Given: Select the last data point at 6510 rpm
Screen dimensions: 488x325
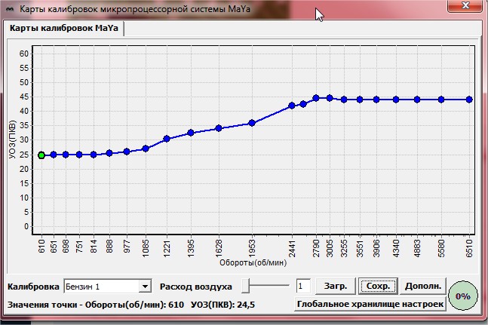Looking at the screenshot, I should point(469,100).
